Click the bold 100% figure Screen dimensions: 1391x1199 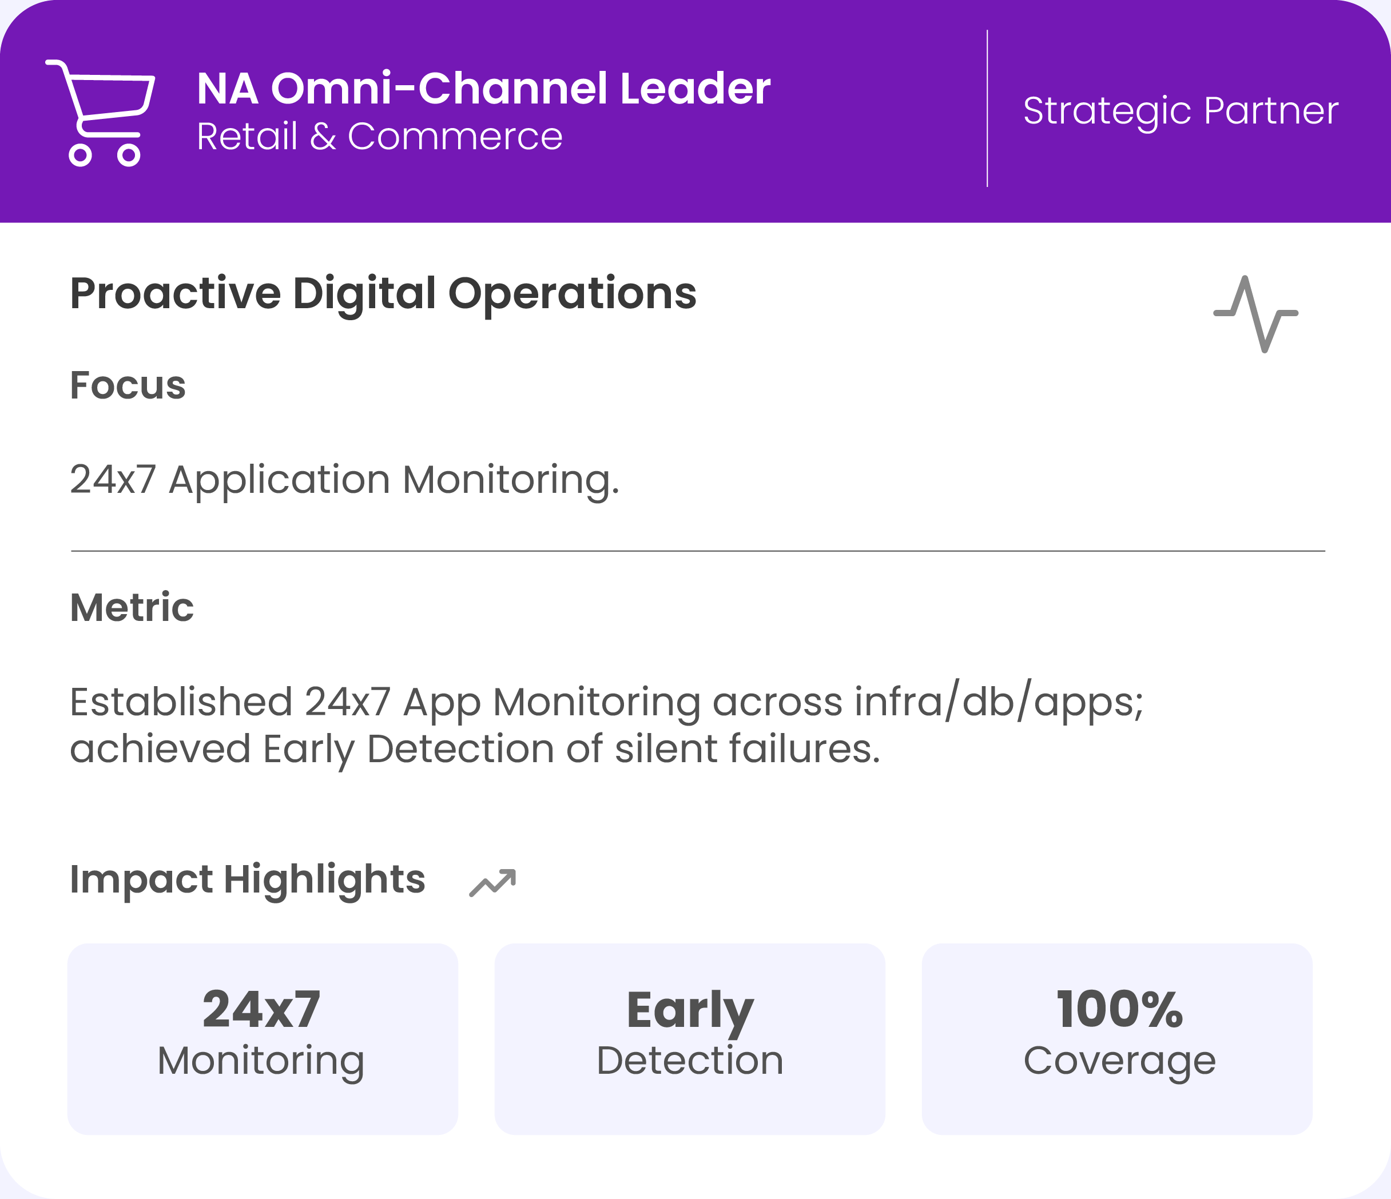(x=1119, y=1009)
